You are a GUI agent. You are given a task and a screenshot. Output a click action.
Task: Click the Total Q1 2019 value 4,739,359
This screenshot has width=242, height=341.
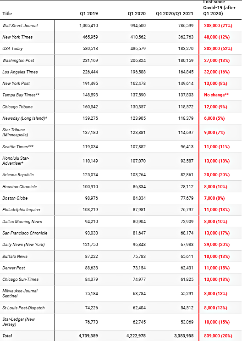(x=88, y=336)
